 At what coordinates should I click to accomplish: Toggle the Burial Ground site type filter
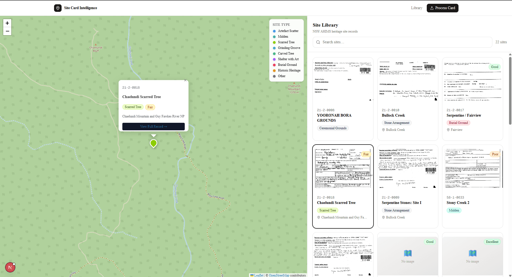click(x=287, y=65)
